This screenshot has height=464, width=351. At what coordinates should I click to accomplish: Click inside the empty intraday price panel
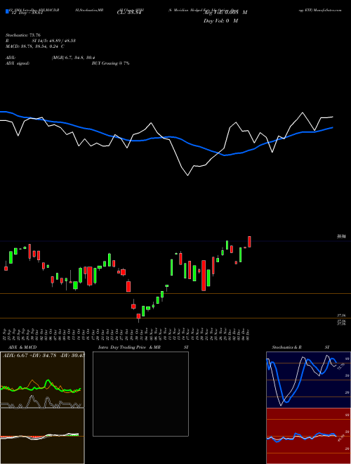tap(140, 394)
